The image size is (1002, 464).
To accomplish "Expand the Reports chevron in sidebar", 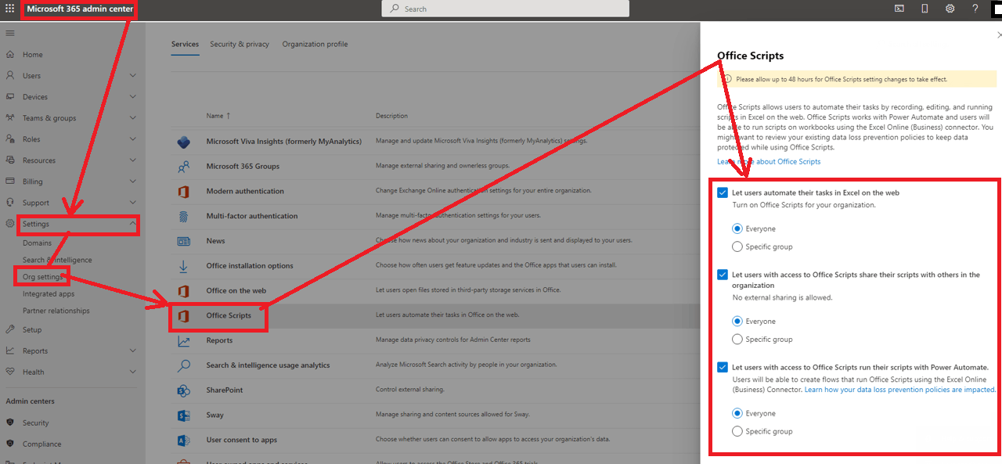I will (132, 351).
